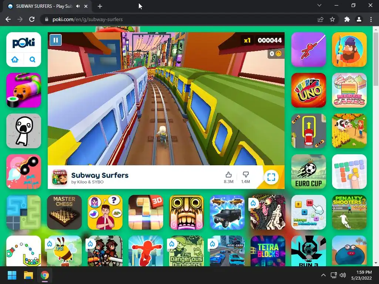Image resolution: width=379 pixels, height=284 pixels.
Task: Bookmark this page with star icon
Action: click(x=332, y=19)
